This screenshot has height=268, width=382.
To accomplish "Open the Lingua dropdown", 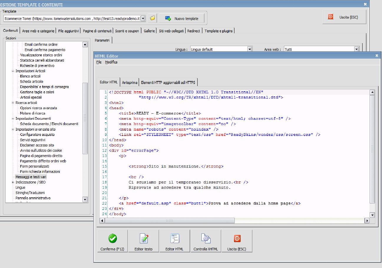I will [x=250, y=49].
